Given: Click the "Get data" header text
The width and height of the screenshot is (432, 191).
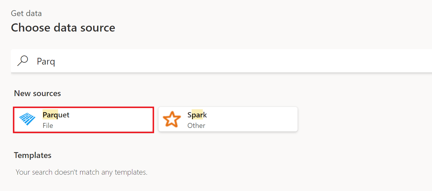Looking at the screenshot, I should pyautogui.click(x=26, y=13).
